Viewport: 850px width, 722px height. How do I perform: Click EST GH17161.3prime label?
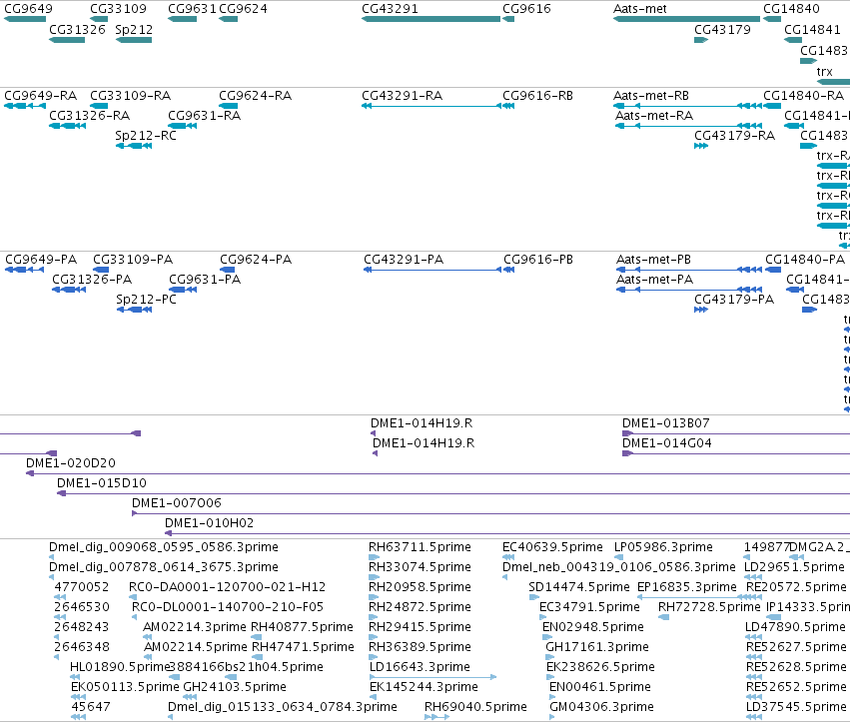coord(597,647)
